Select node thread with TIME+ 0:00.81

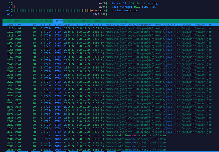(x=111, y=142)
